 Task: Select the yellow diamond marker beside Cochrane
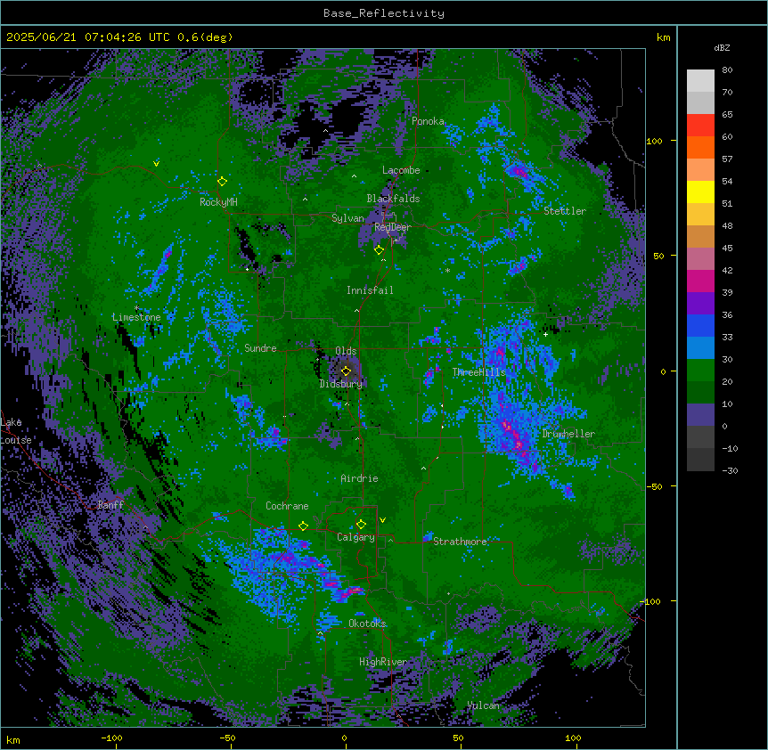[303, 526]
